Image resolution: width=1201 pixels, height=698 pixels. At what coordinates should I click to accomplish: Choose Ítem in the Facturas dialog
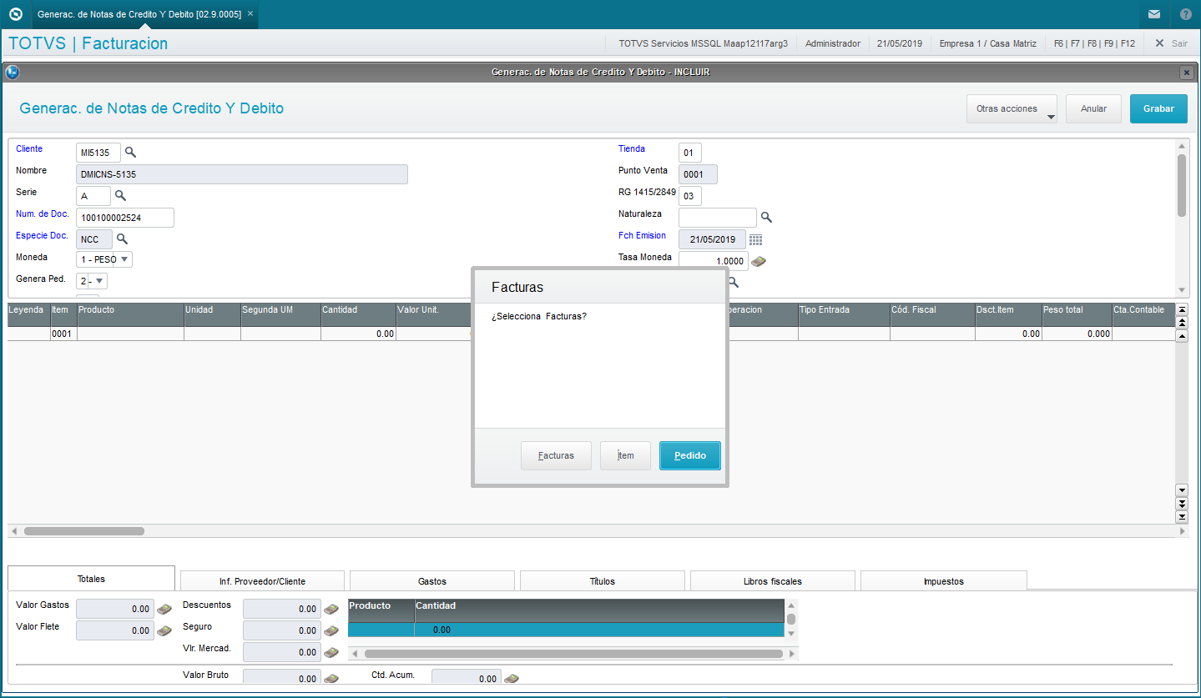[625, 455]
